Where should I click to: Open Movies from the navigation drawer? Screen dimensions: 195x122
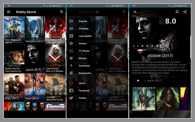coord(83,58)
